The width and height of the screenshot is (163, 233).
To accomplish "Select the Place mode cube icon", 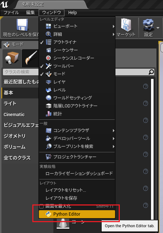I will pos(12,58).
